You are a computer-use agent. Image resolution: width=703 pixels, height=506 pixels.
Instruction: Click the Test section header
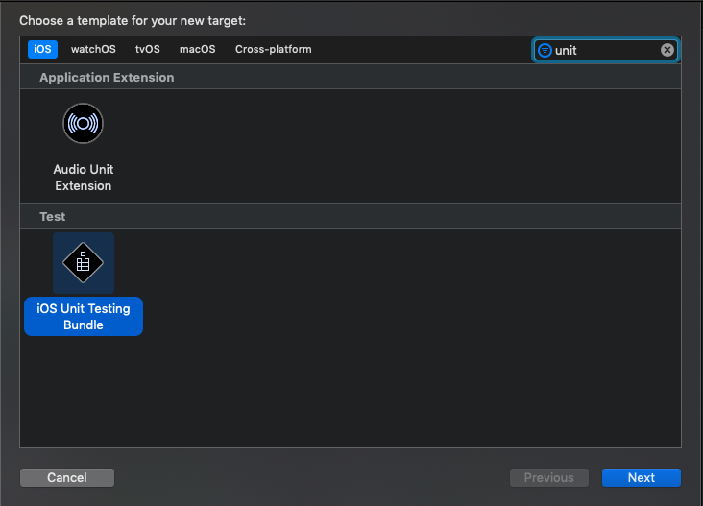[53, 216]
